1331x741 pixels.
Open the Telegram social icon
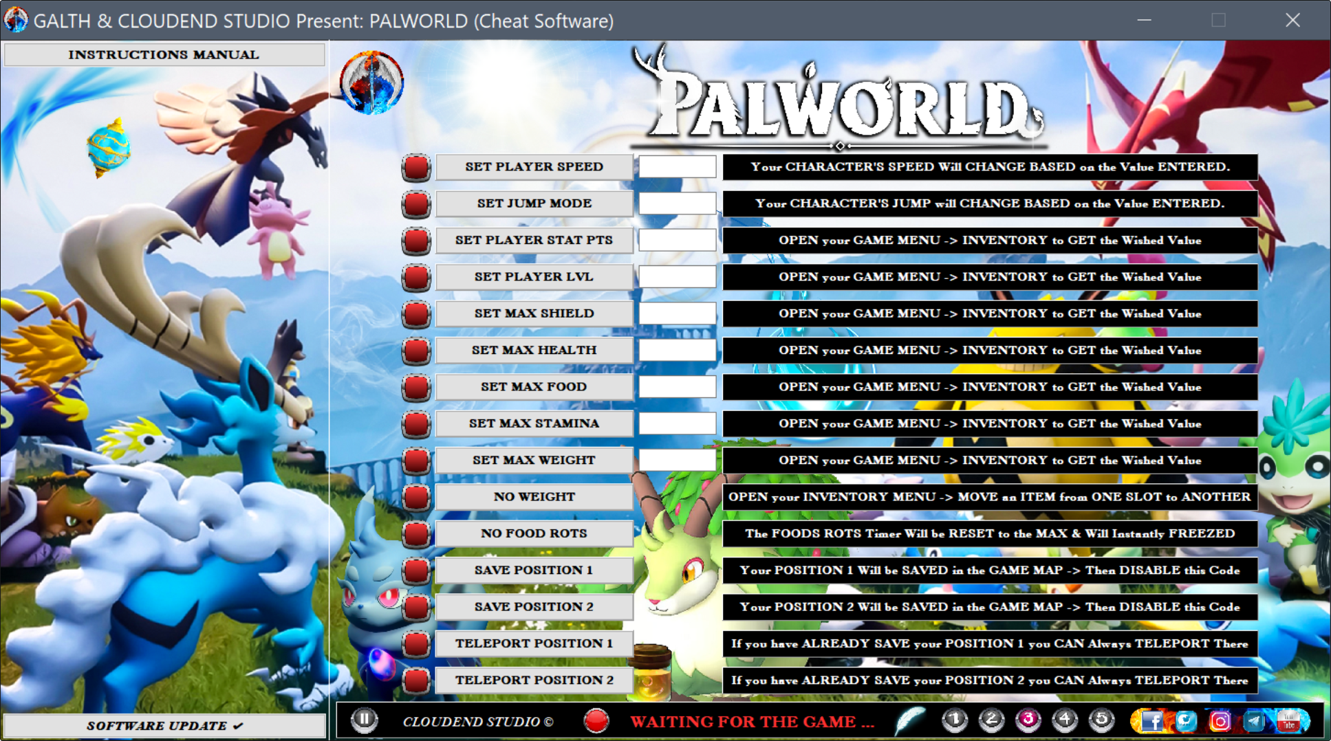click(1254, 721)
